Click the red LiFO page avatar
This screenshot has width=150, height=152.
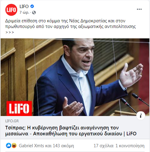coord(11,10)
